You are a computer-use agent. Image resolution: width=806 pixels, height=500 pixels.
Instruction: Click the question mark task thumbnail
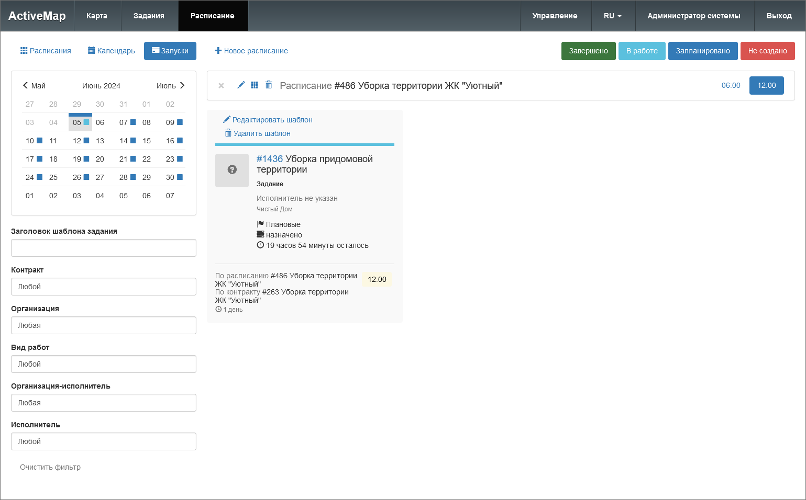pyautogui.click(x=232, y=170)
